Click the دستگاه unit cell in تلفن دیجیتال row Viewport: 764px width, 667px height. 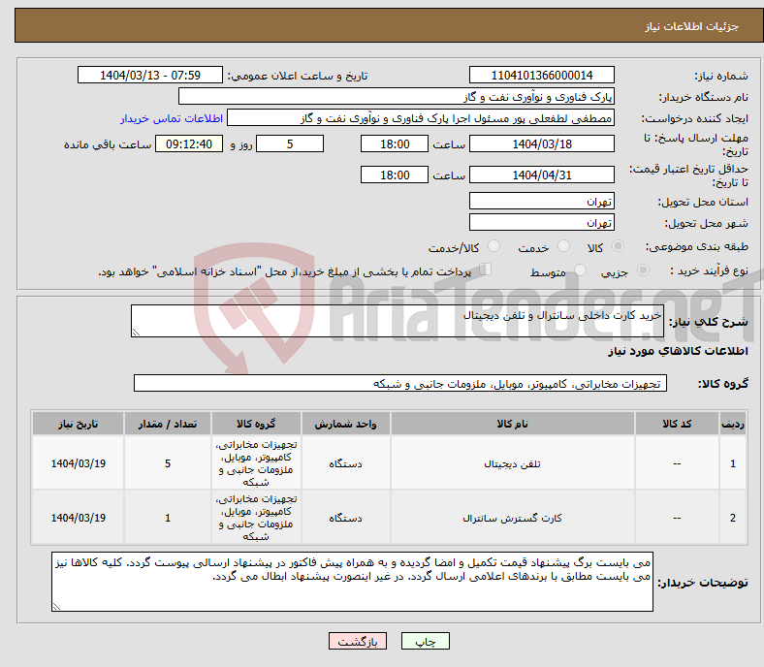point(345,463)
